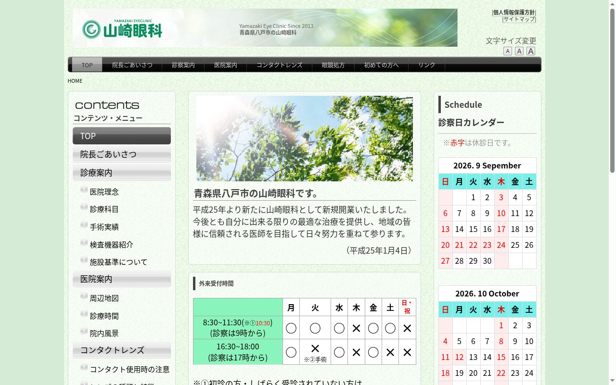
Task: Click the 外来受付時間 section heading
Action: pos(217,283)
